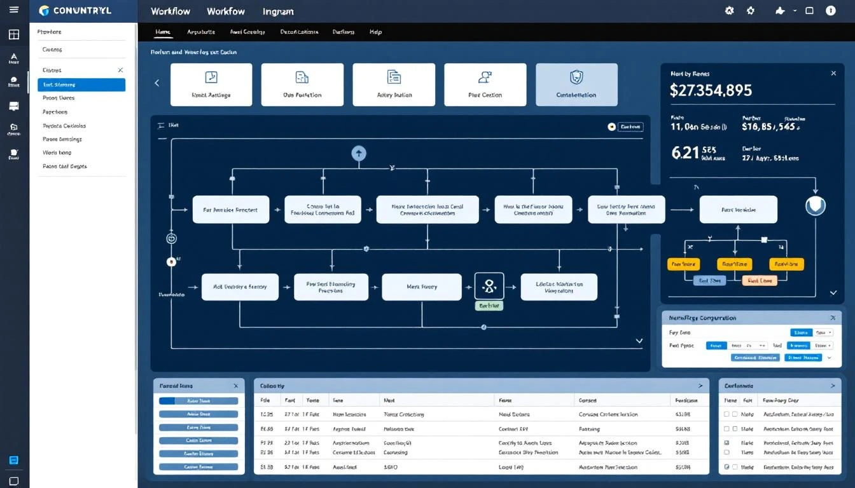Image resolution: width=855 pixels, height=488 pixels.
Task: Click the back arrow beside the workflow cards
Action: pyautogui.click(x=157, y=83)
